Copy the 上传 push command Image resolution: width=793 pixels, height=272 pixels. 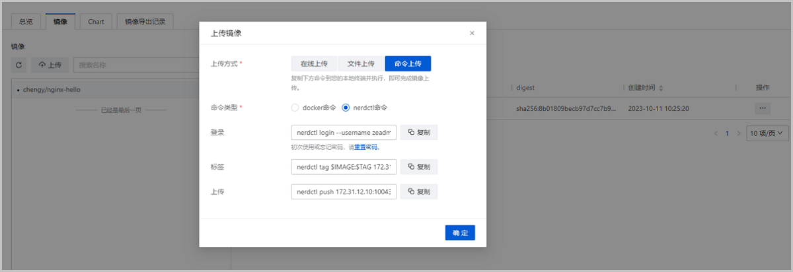tap(419, 191)
